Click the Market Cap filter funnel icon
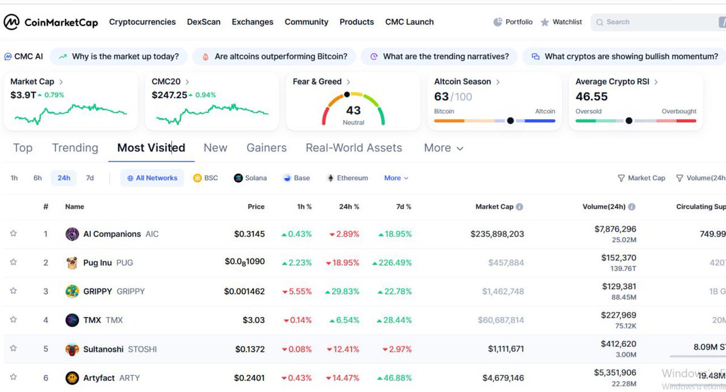 coord(621,178)
